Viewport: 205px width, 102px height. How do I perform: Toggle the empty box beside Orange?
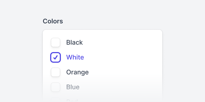(x=56, y=72)
